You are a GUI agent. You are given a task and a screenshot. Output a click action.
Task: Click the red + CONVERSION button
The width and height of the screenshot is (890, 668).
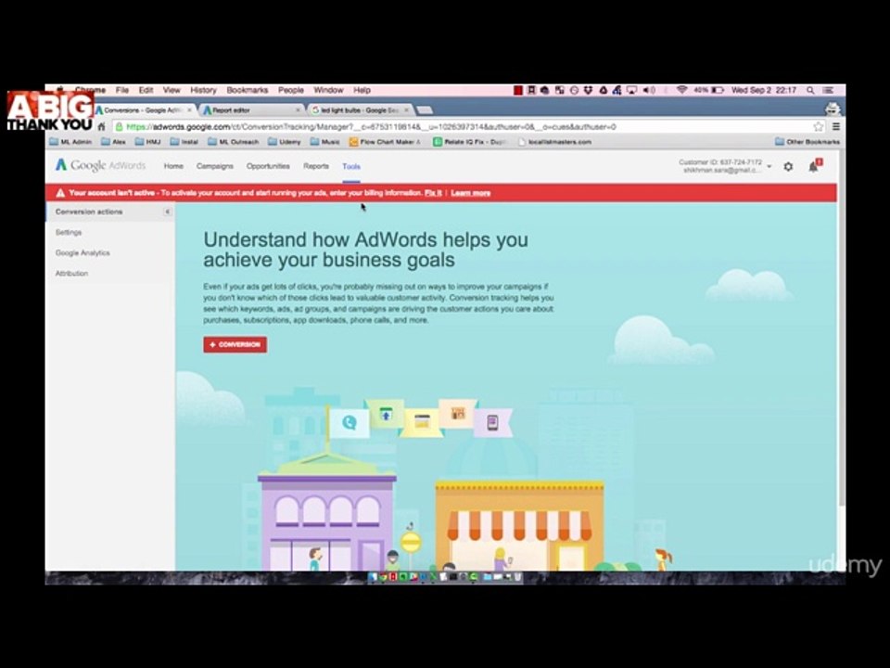(235, 345)
